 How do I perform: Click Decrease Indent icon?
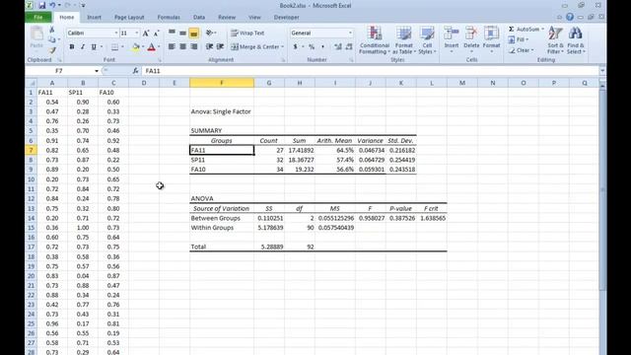(209, 46)
